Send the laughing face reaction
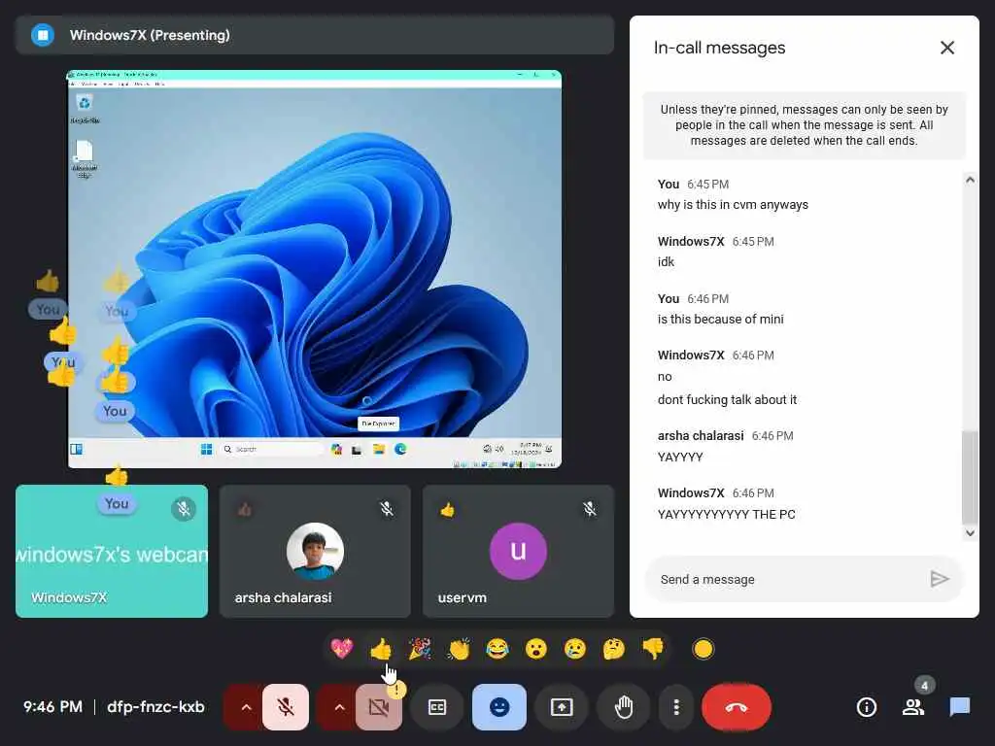 pyautogui.click(x=497, y=649)
